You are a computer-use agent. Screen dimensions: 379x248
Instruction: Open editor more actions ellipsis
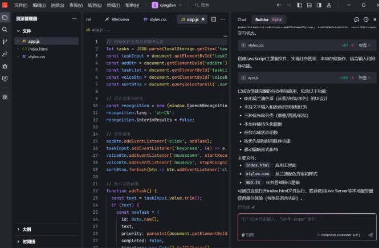point(223,19)
